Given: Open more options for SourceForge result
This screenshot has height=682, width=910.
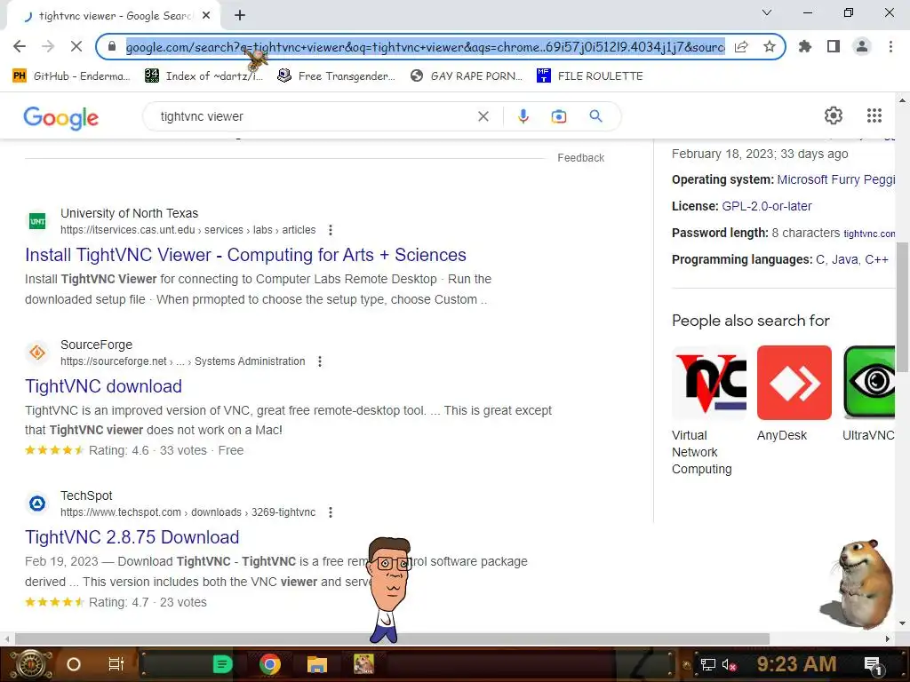Looking at the screenshot, I should click(320, 361).
